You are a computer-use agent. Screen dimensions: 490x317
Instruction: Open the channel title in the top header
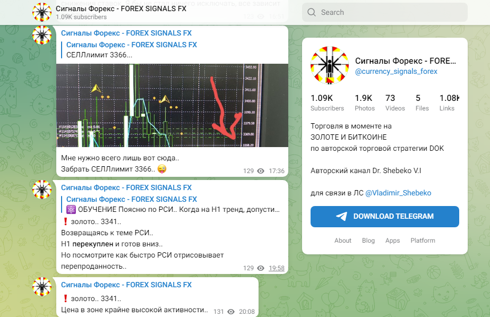coord(121,8)
